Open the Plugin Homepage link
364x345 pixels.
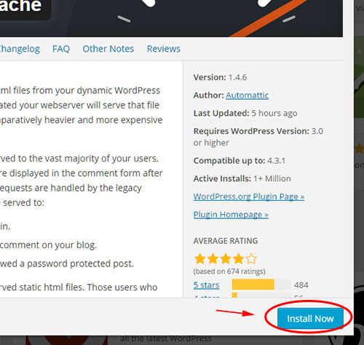(231, 214)
